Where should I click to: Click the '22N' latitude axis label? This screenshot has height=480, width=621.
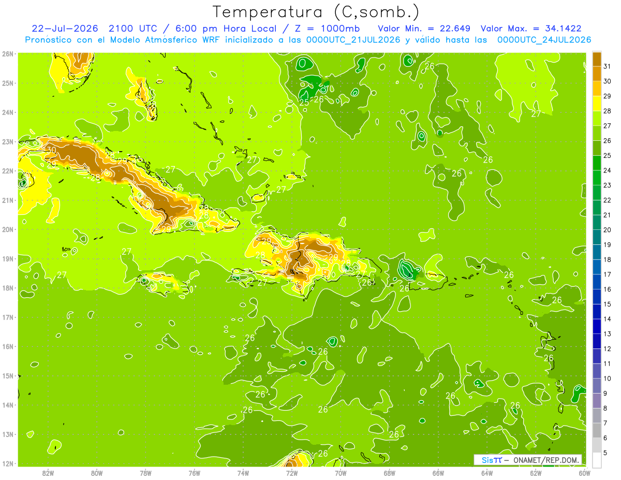tap(8, 171)
